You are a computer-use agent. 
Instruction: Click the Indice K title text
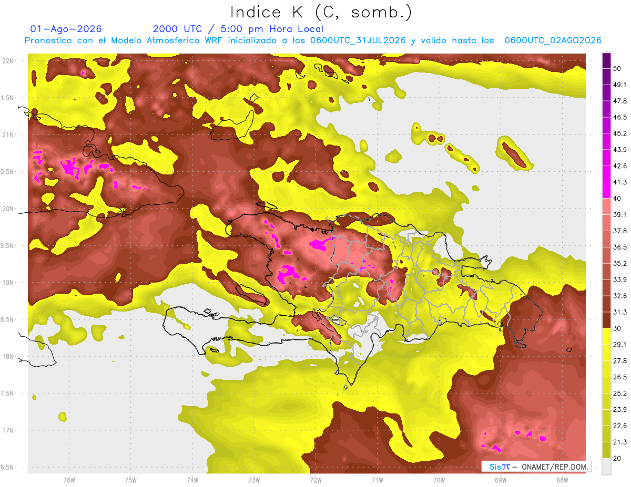[271, 12]
